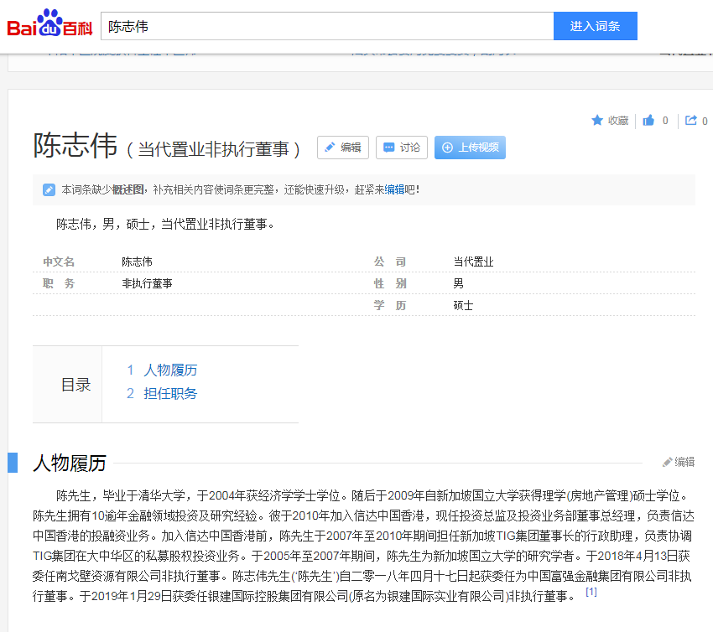The image size is (713, 632).
Task: Click the 男 gender value
Action: (x=458, y=283)
